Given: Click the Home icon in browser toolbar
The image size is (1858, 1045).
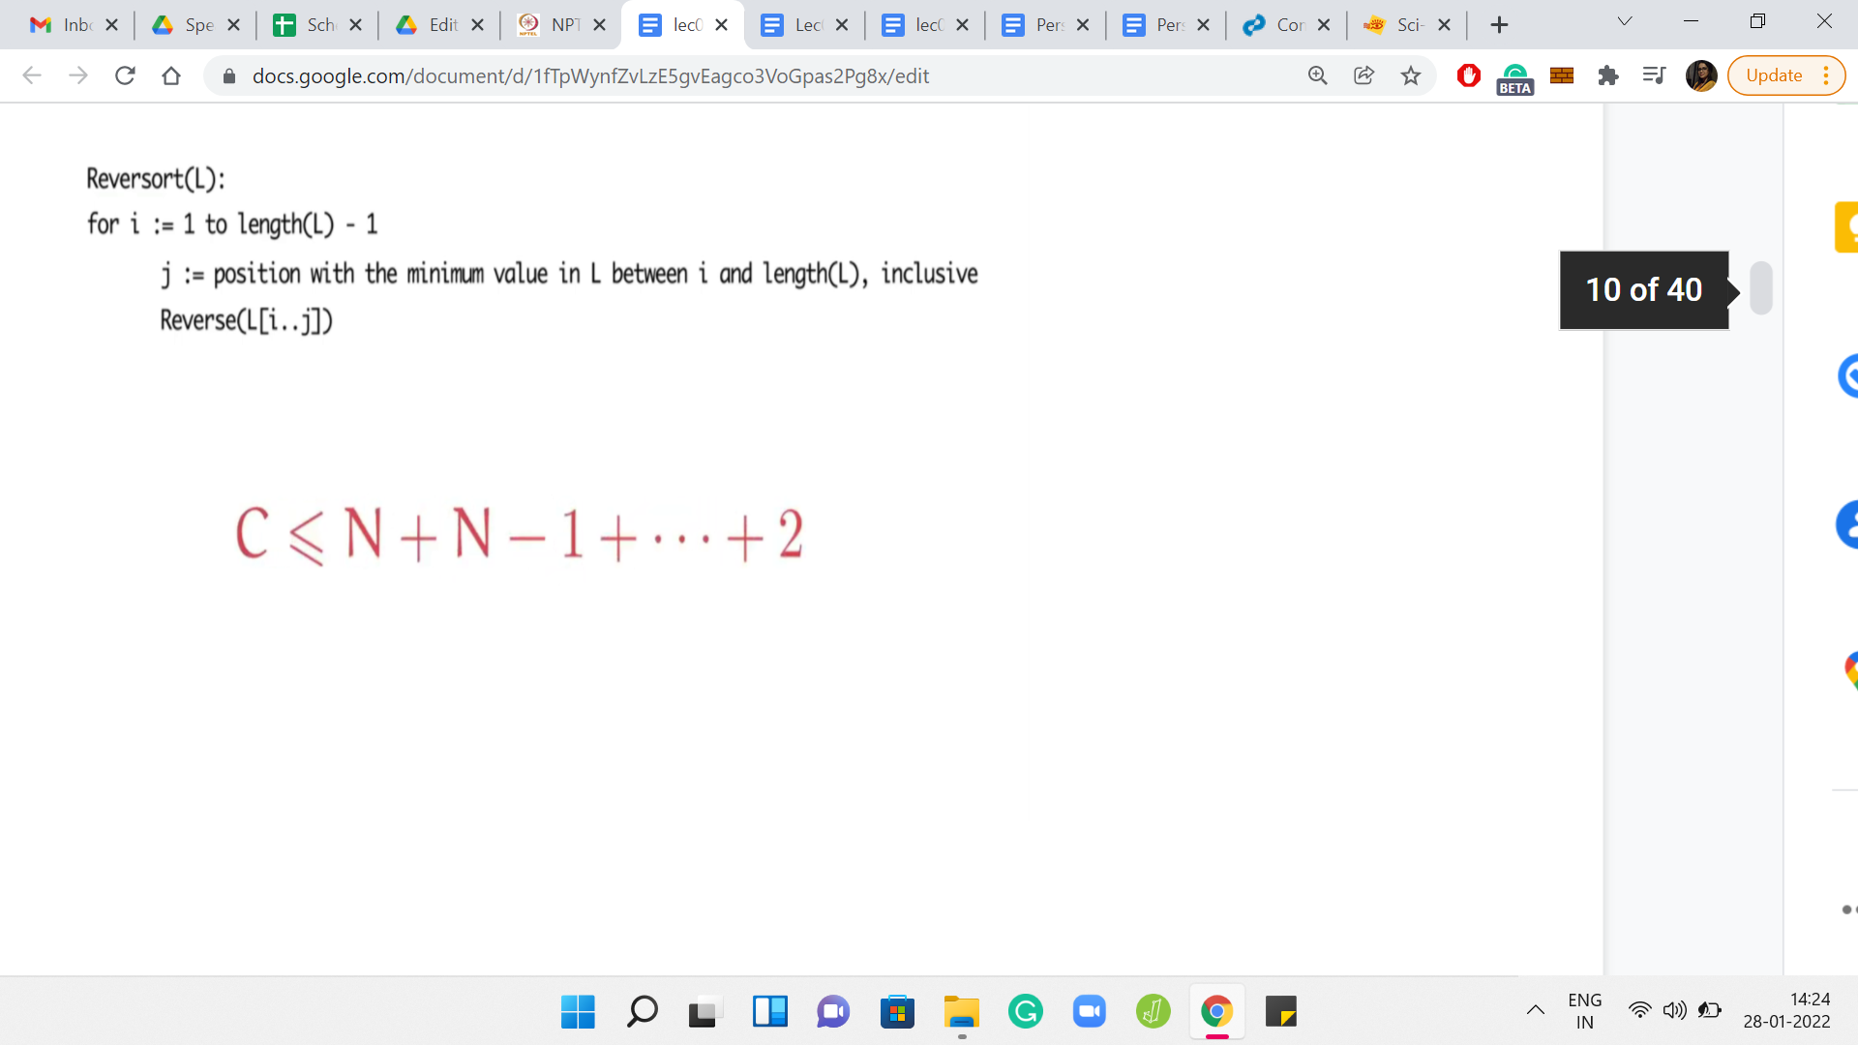Looking at the screenshot, I should coord(171,75).
